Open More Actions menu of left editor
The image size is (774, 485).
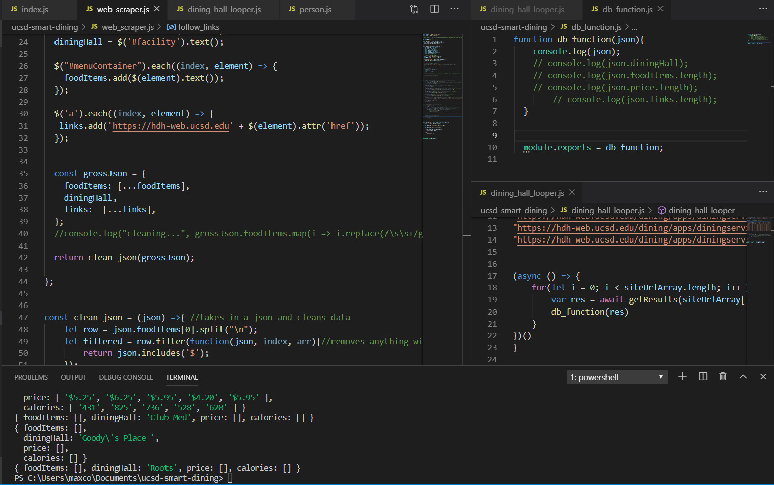454,9
